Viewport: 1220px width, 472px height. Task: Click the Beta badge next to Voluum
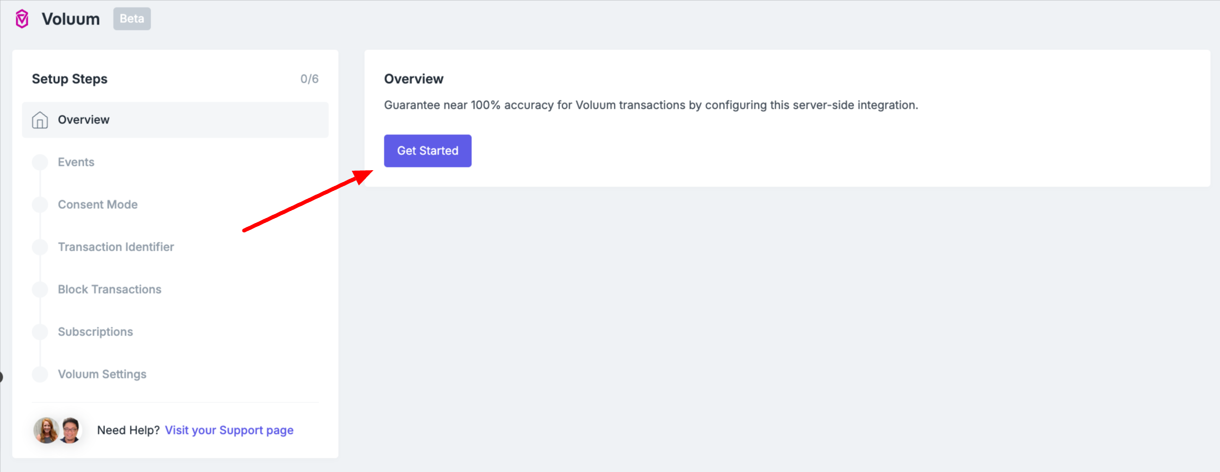point(132,18)
